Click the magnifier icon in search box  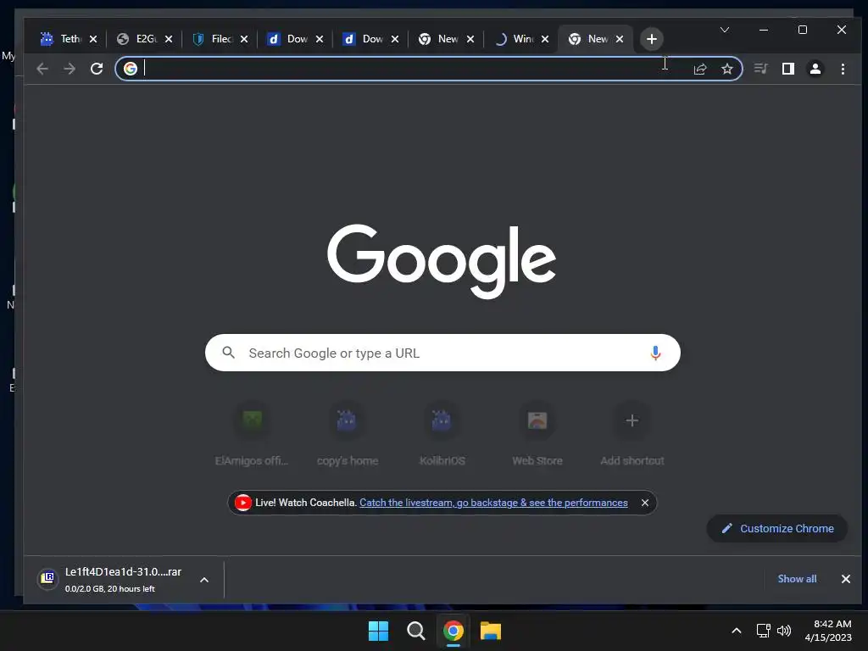tap(228, 353)
